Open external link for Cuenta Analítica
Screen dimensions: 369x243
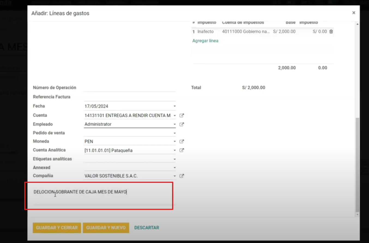tap(182, 150)
